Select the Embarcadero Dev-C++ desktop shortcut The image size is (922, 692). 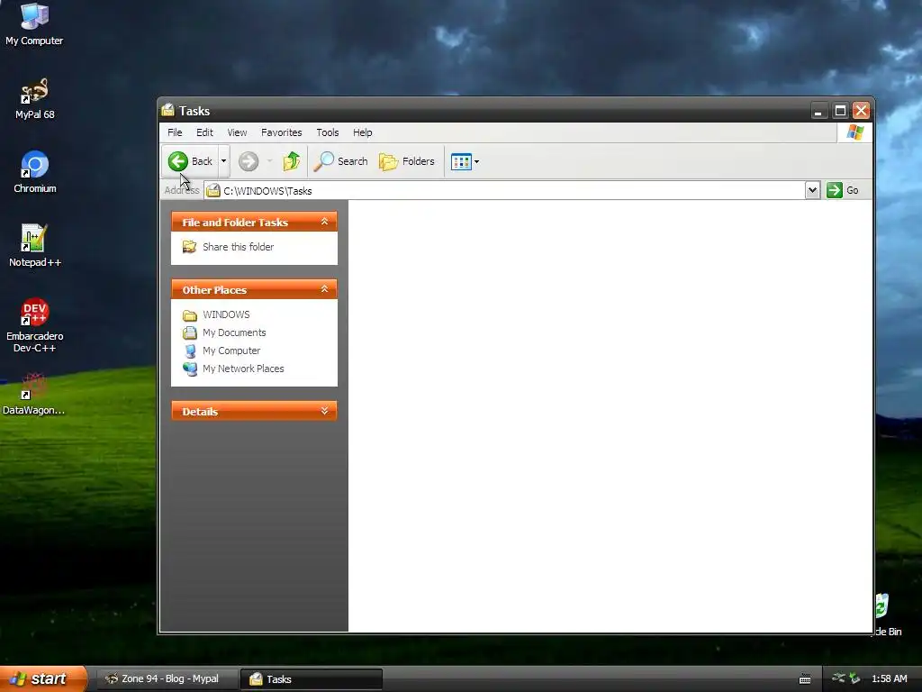click(x=35, y=325)
